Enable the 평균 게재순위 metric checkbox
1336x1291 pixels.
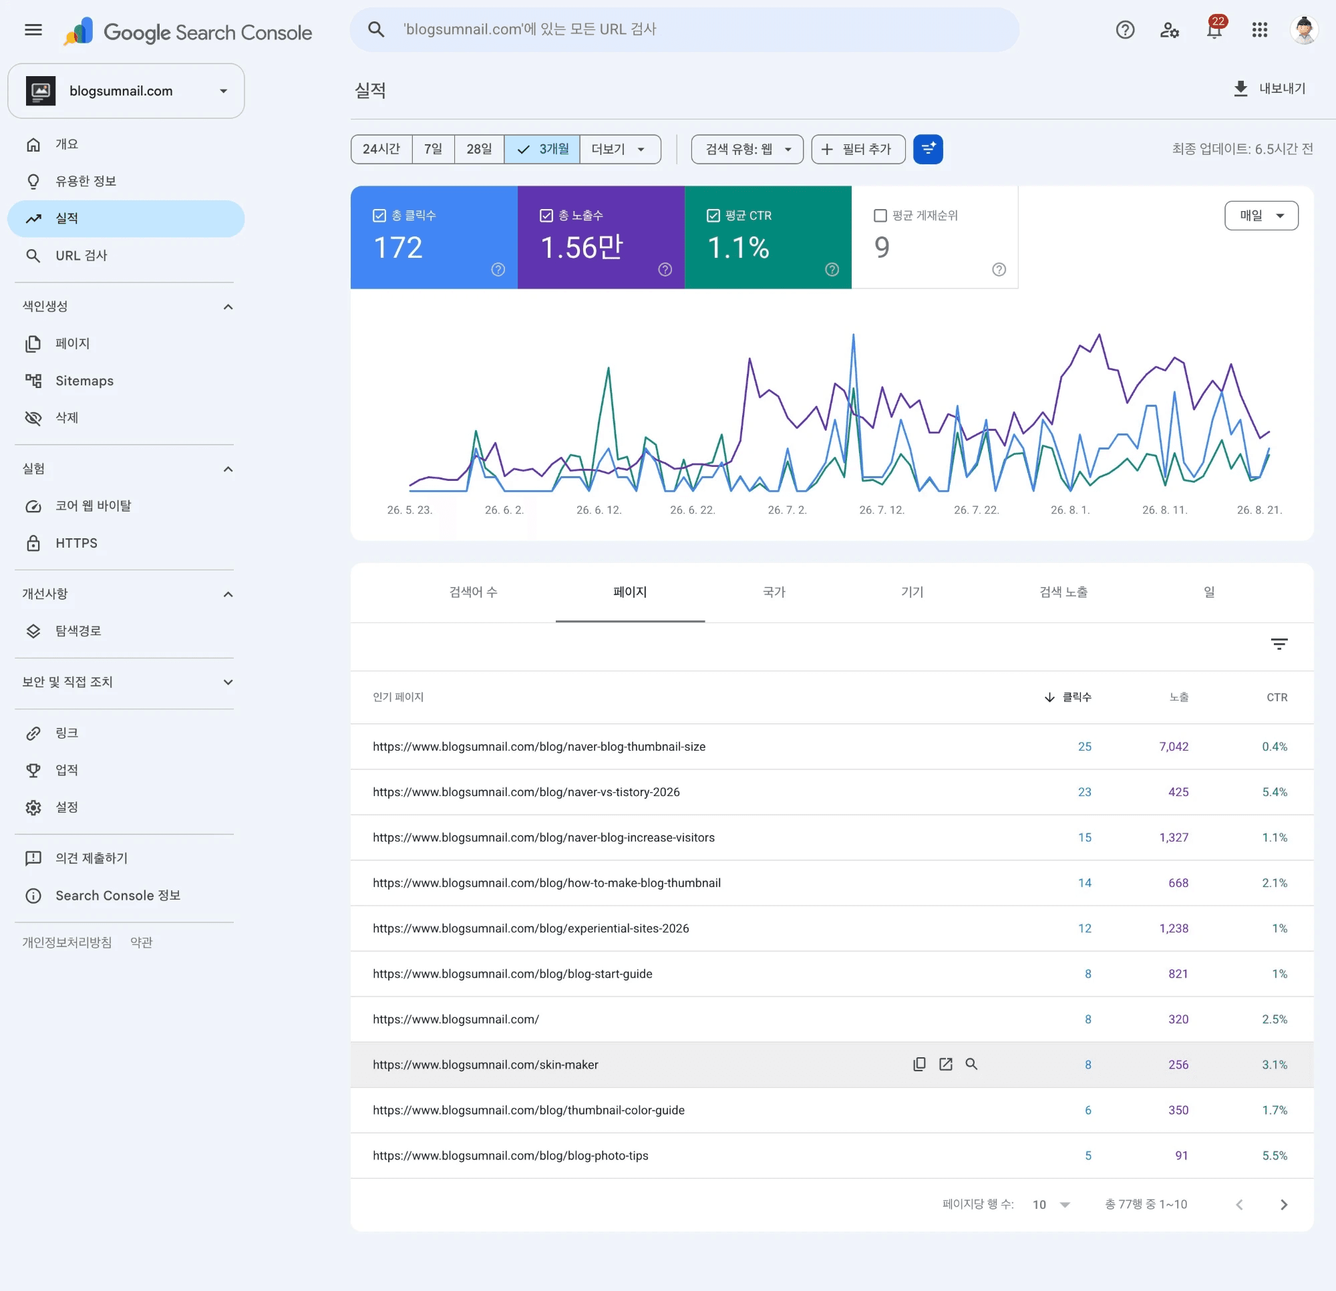[x=880, y=216]
